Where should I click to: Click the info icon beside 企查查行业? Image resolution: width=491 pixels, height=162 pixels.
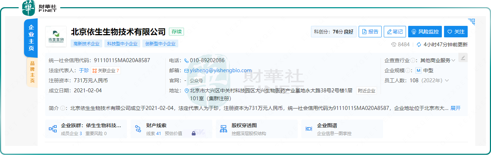coord(413,60)
